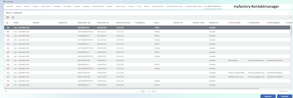Open the Offene Posten tab
The height and width of the screenshot is (98, 293).
click(121, 6)
